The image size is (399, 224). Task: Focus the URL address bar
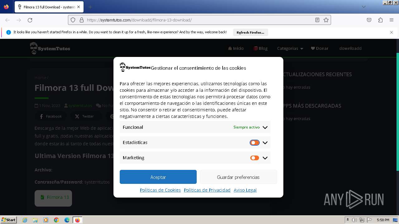pos(199,20)
